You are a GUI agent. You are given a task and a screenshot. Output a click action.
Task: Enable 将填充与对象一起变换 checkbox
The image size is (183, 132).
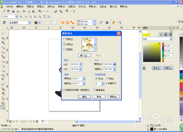coord(64,90)
